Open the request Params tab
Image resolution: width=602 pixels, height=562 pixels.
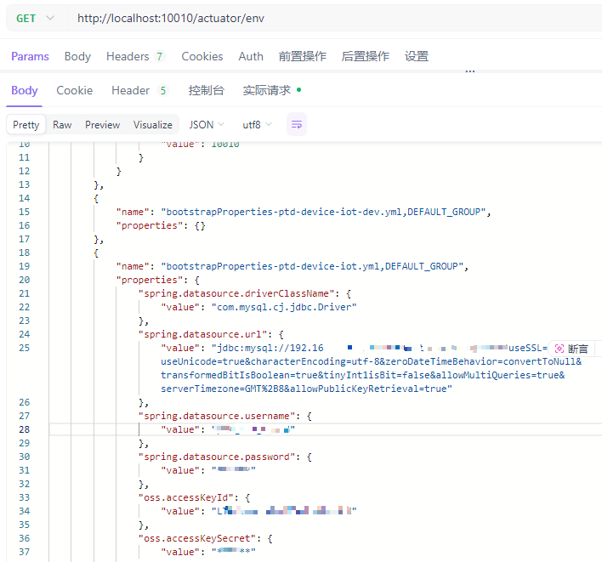click(30, 56)
